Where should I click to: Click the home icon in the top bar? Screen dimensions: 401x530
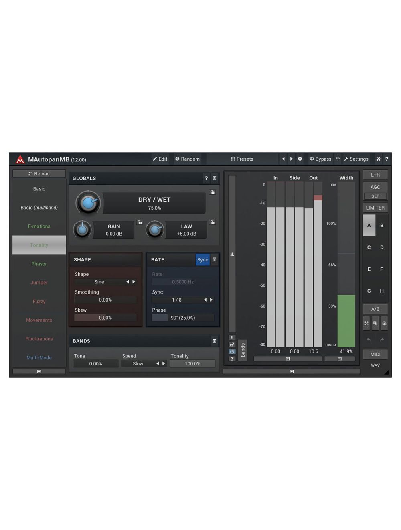[378, 159]
